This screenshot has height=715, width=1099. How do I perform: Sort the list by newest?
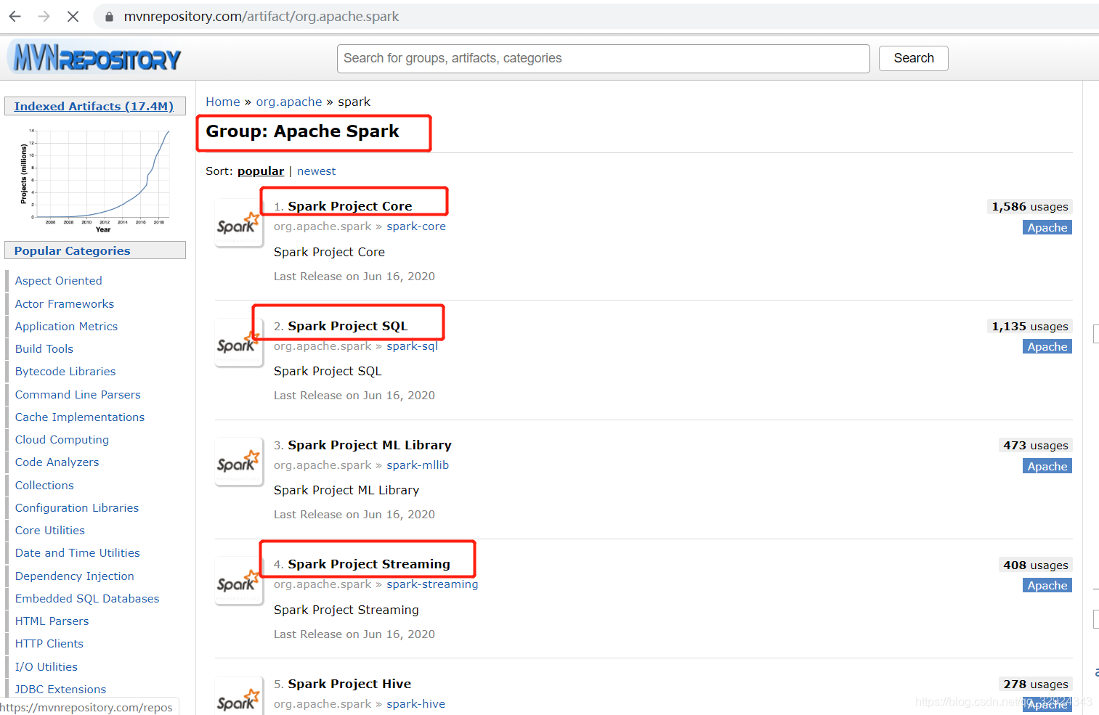tap(316, 171)
